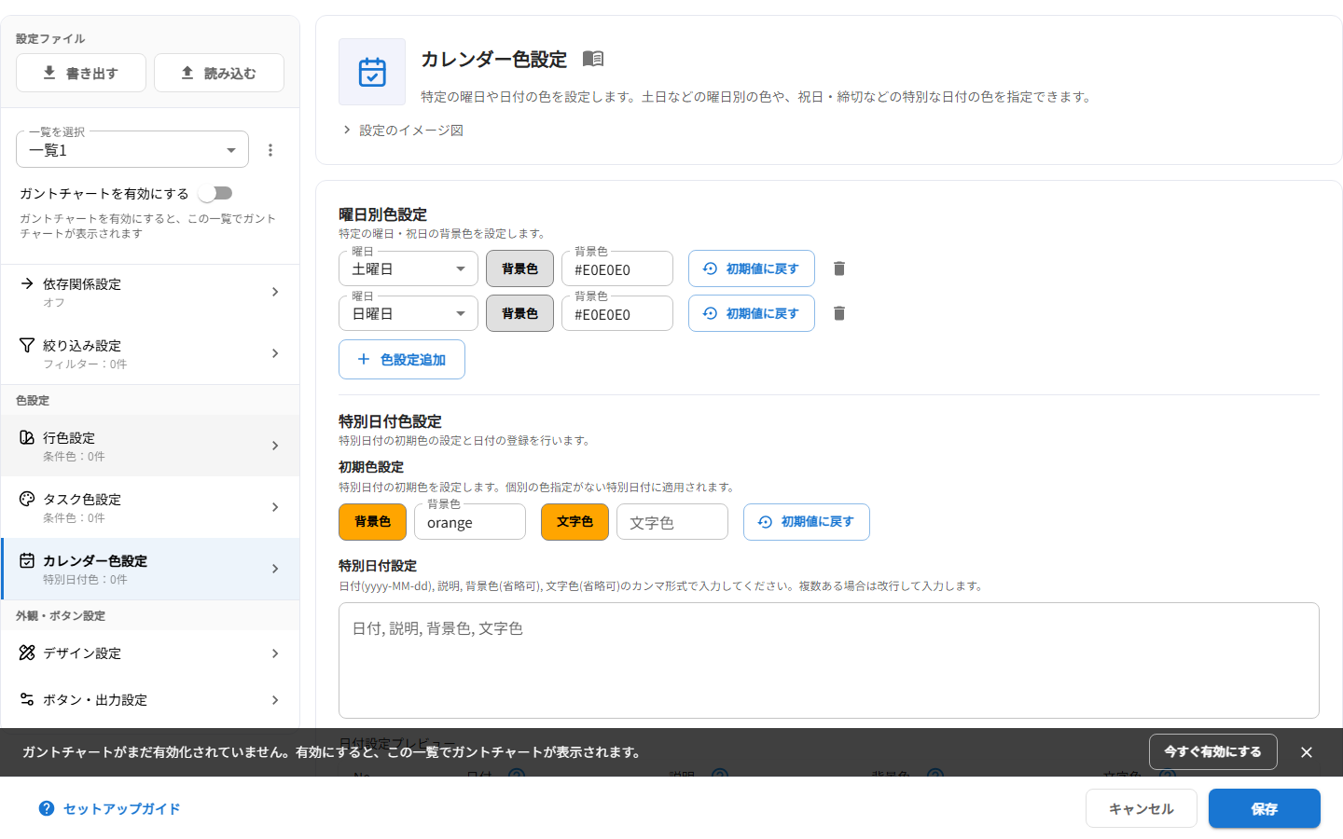Open 依存関係設定 menu item
The image size is (1343, 839).
150,292
